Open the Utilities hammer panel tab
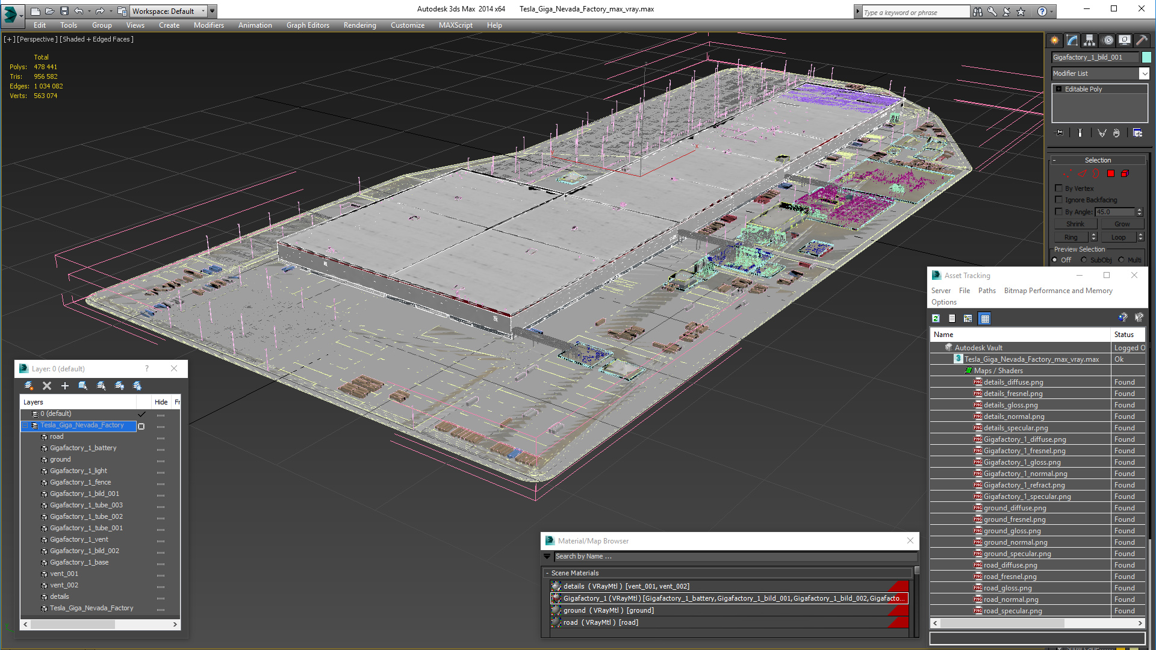The image size is (1156, 650). coord(1142,40)
